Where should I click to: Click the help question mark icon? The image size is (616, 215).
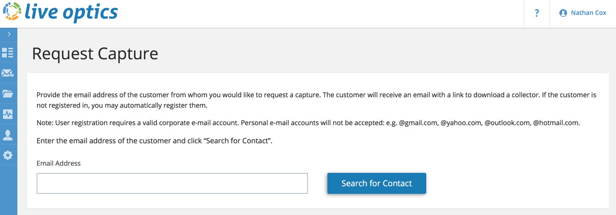(536, 13)
